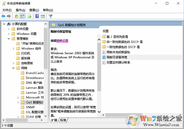Toggle the action pane toolbar icon
The height and width of the screenshot is (129, 184).
(43, 16)
